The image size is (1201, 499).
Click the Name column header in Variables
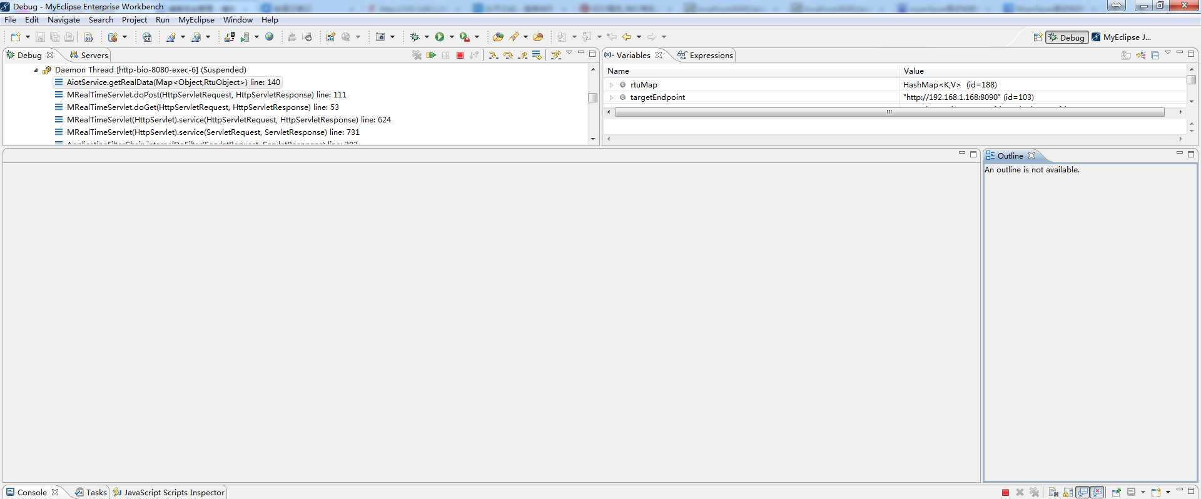coord(751,71)
